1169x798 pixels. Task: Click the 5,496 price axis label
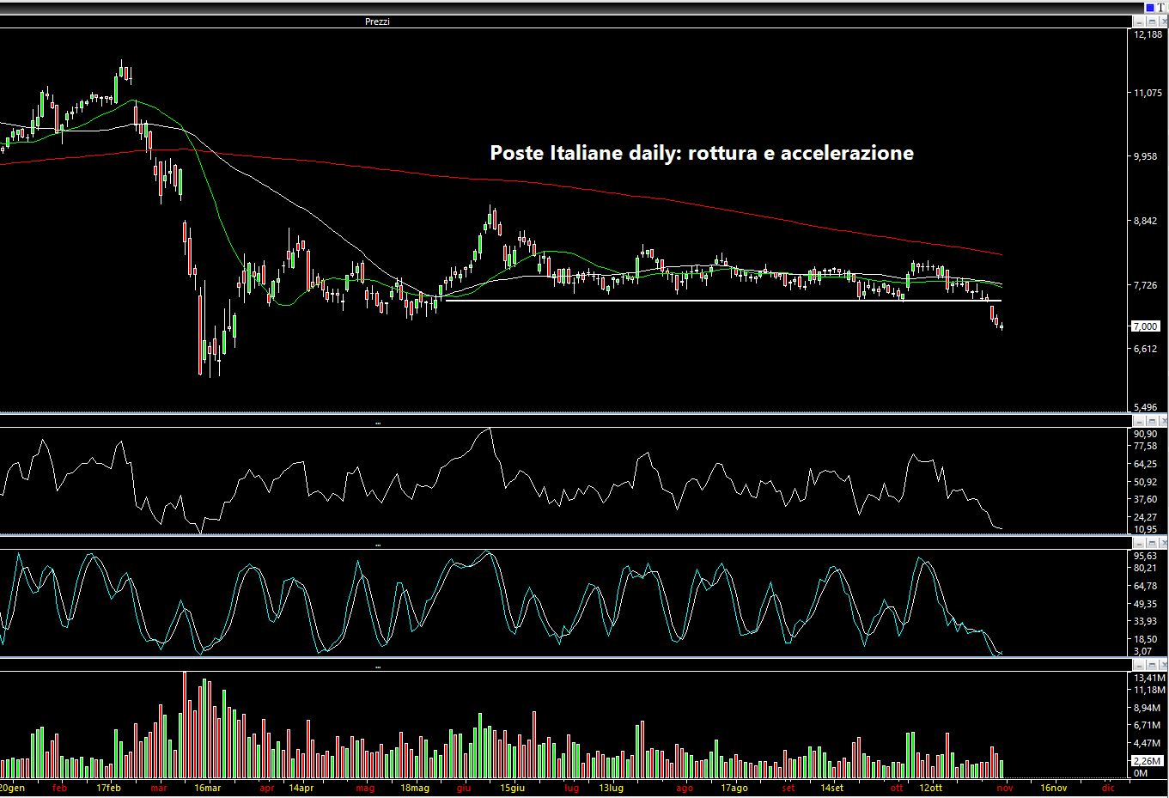tap(1148, 408)
